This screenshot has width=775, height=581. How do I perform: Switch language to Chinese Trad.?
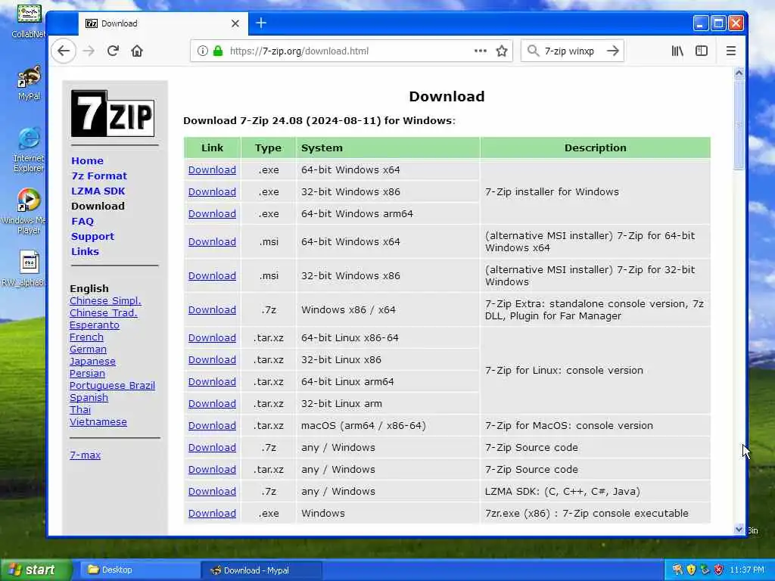coord(103,312)
